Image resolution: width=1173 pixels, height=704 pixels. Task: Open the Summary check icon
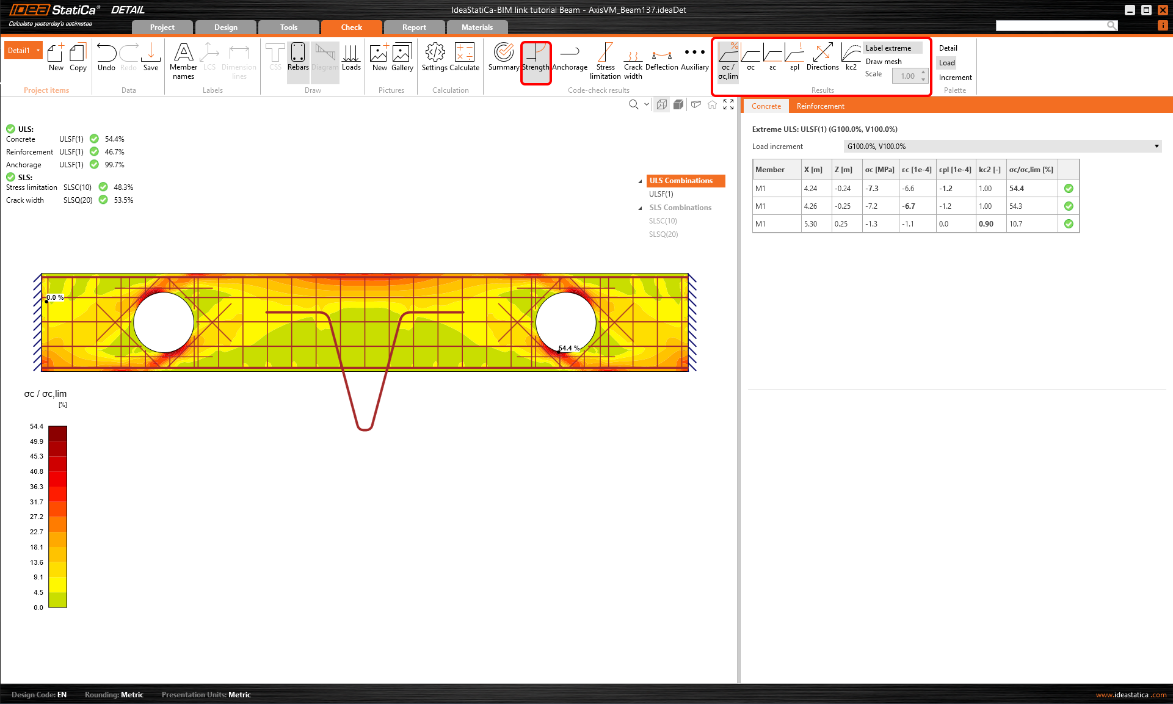click(503, 57)
